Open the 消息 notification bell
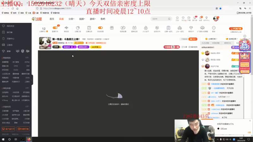Screen dimensions: 253x142 (x=201, y=19)
